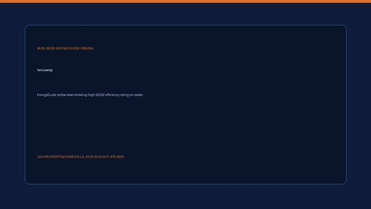Click the orange accent bar at top
The image size is (371, 209).
point(185,1)
